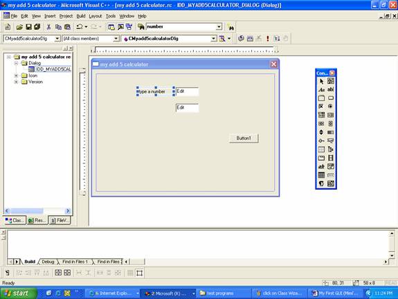Switch to the Debug output tab
398x299 pixels.
(48, 262)
